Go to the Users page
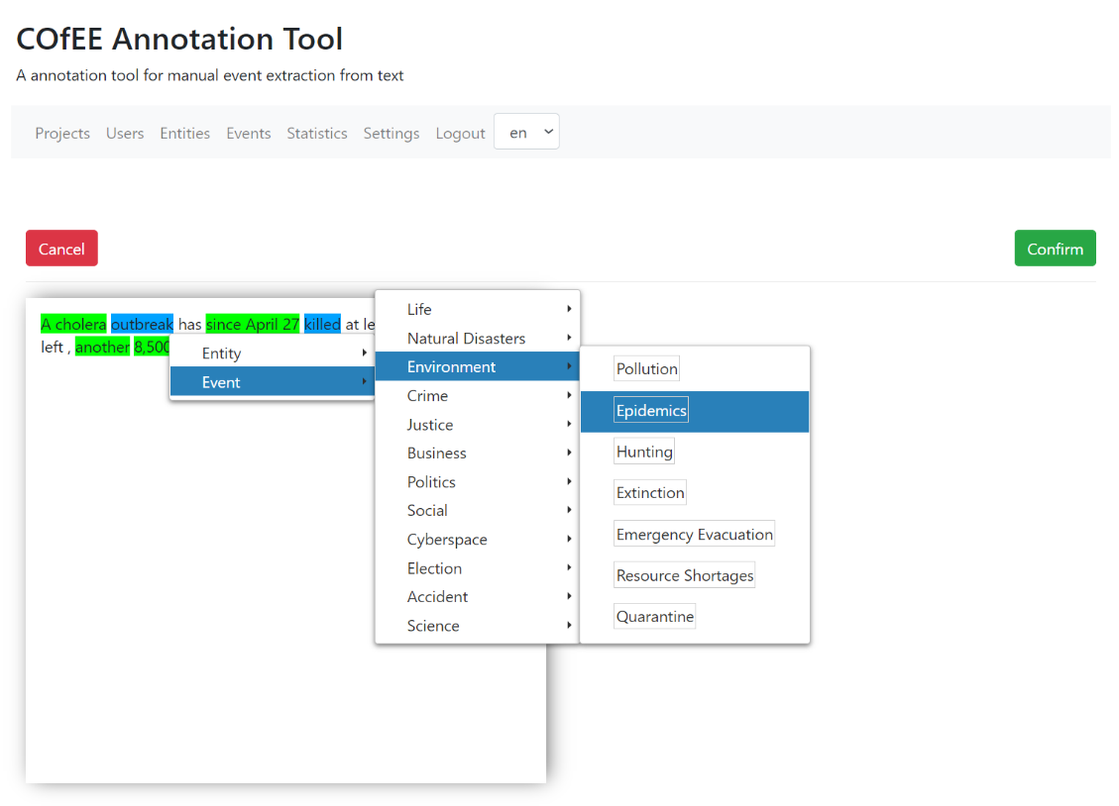 point(125,134)
